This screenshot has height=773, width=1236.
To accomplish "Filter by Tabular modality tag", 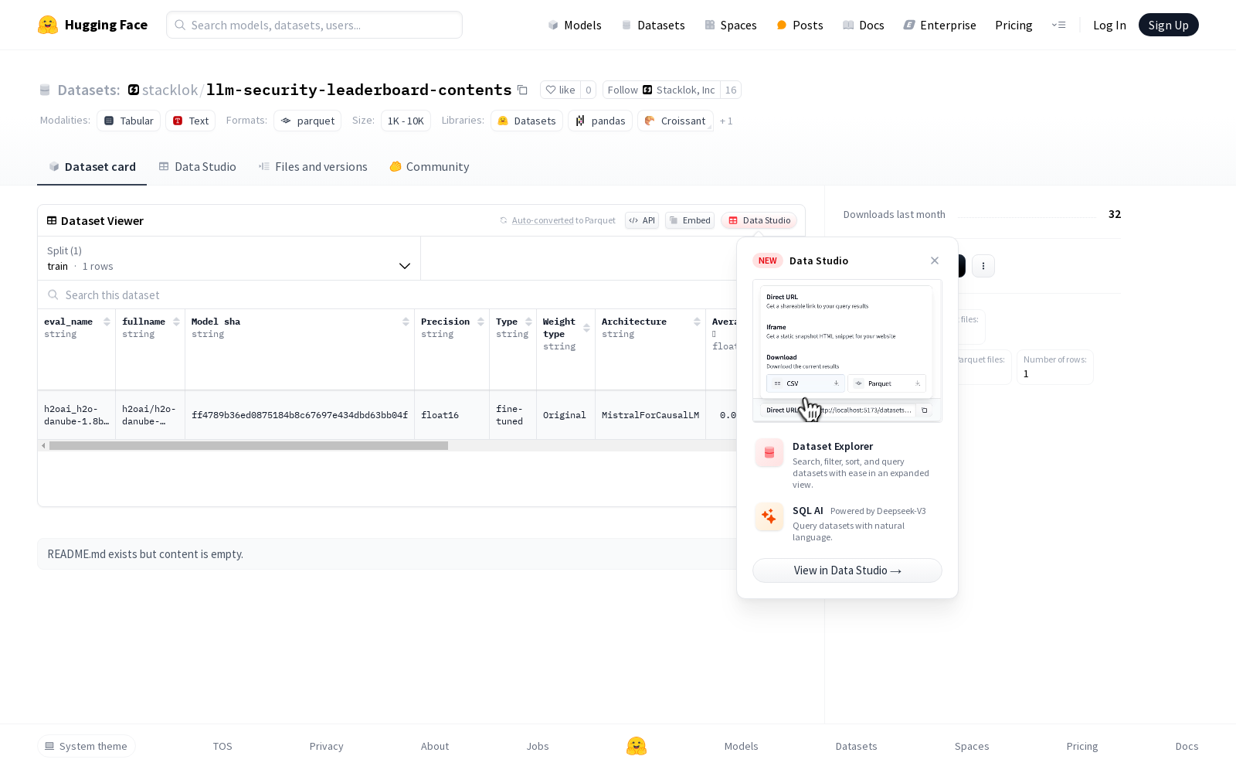I will point(129,121).
